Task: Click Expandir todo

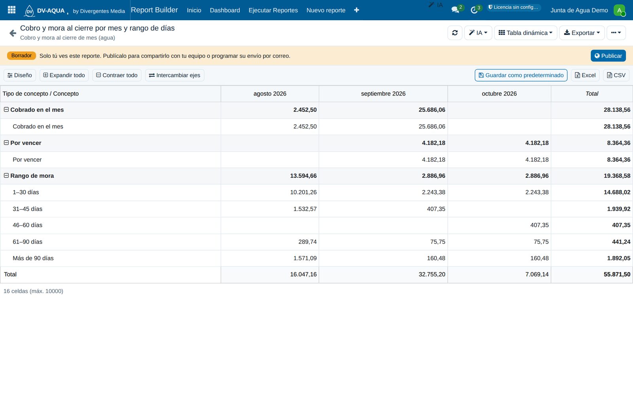Action: pos(64,75)
